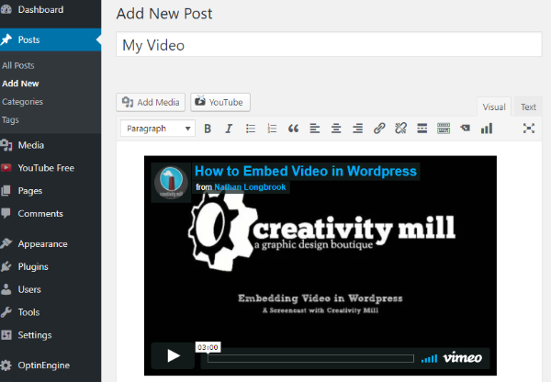This screenshot has height=382, width=551.
Task: Click the post title field 'My Video'
Action: click(x=329, y=45)
